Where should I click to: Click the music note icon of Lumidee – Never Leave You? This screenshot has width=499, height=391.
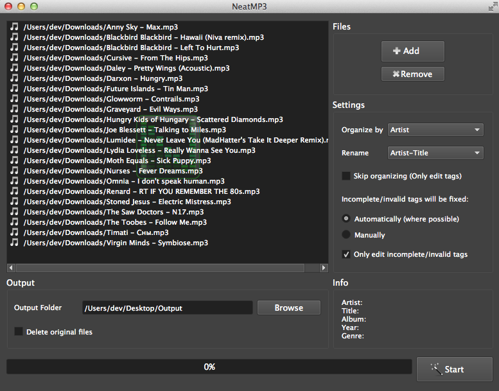(14, 140)
